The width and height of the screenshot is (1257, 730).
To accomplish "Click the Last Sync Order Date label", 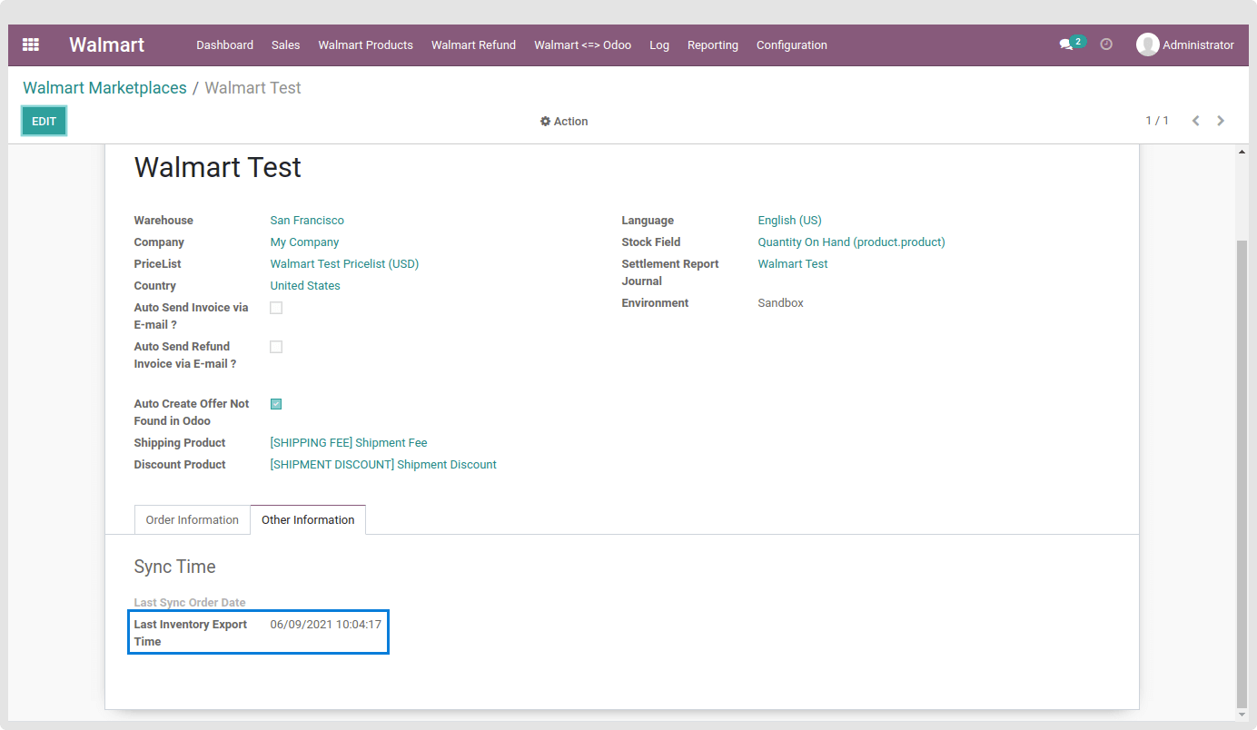I will tap(190, 603).
